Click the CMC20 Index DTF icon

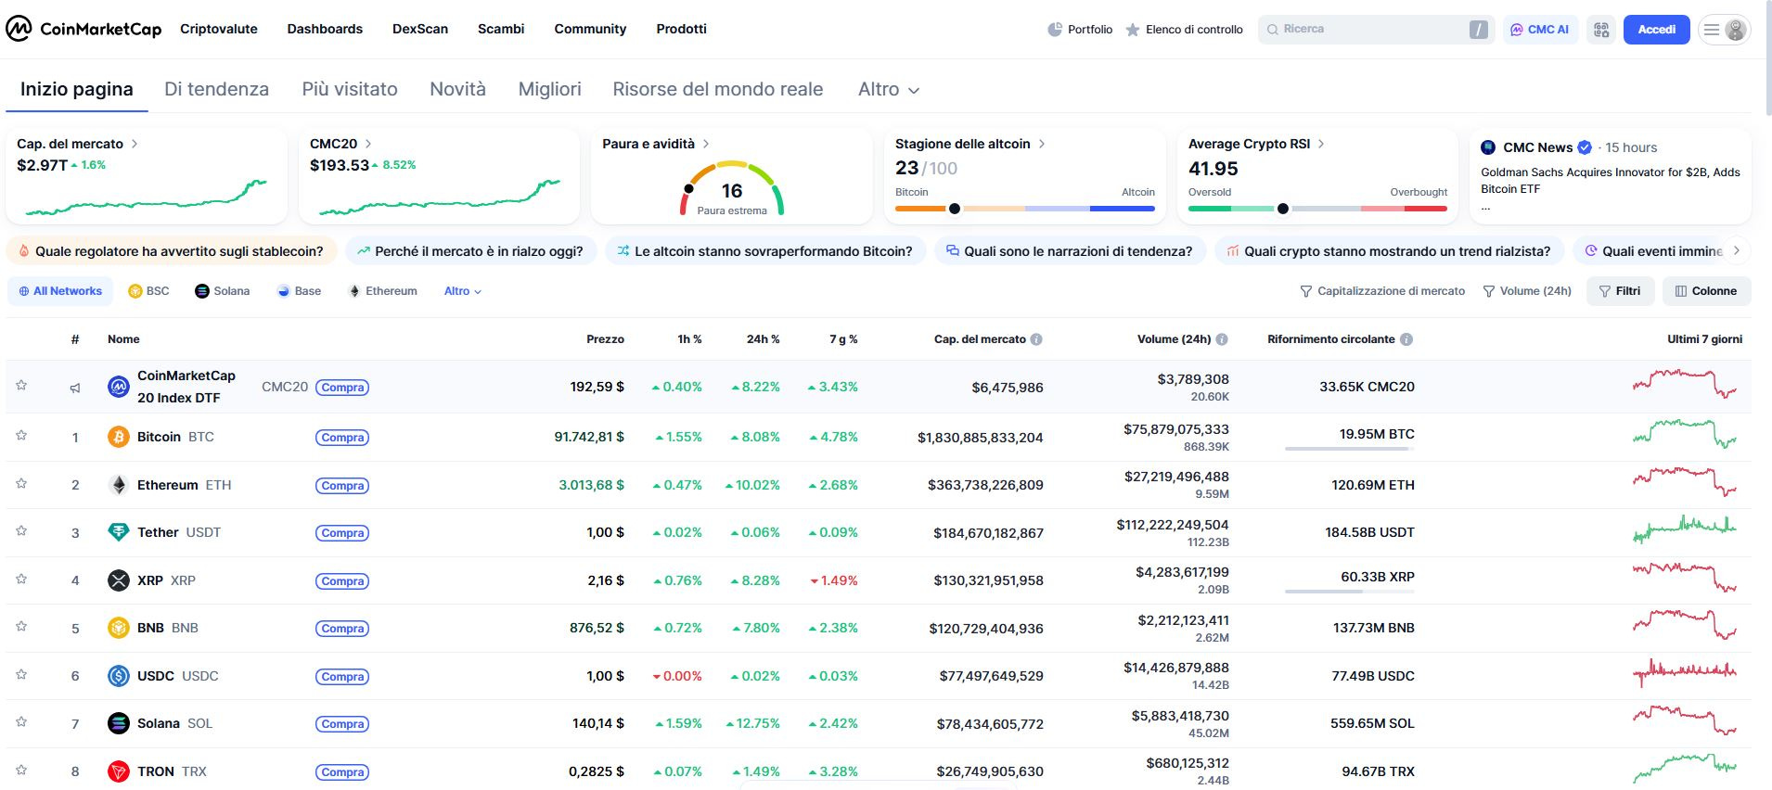[x=119, y=387]
